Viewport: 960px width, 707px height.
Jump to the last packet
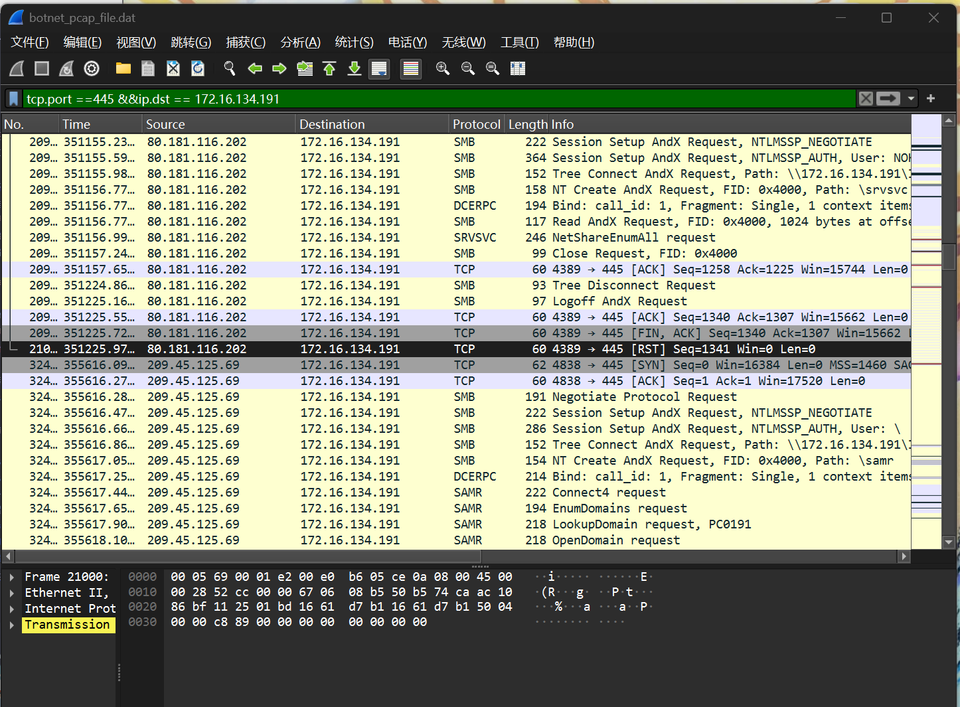click(355, 68)
